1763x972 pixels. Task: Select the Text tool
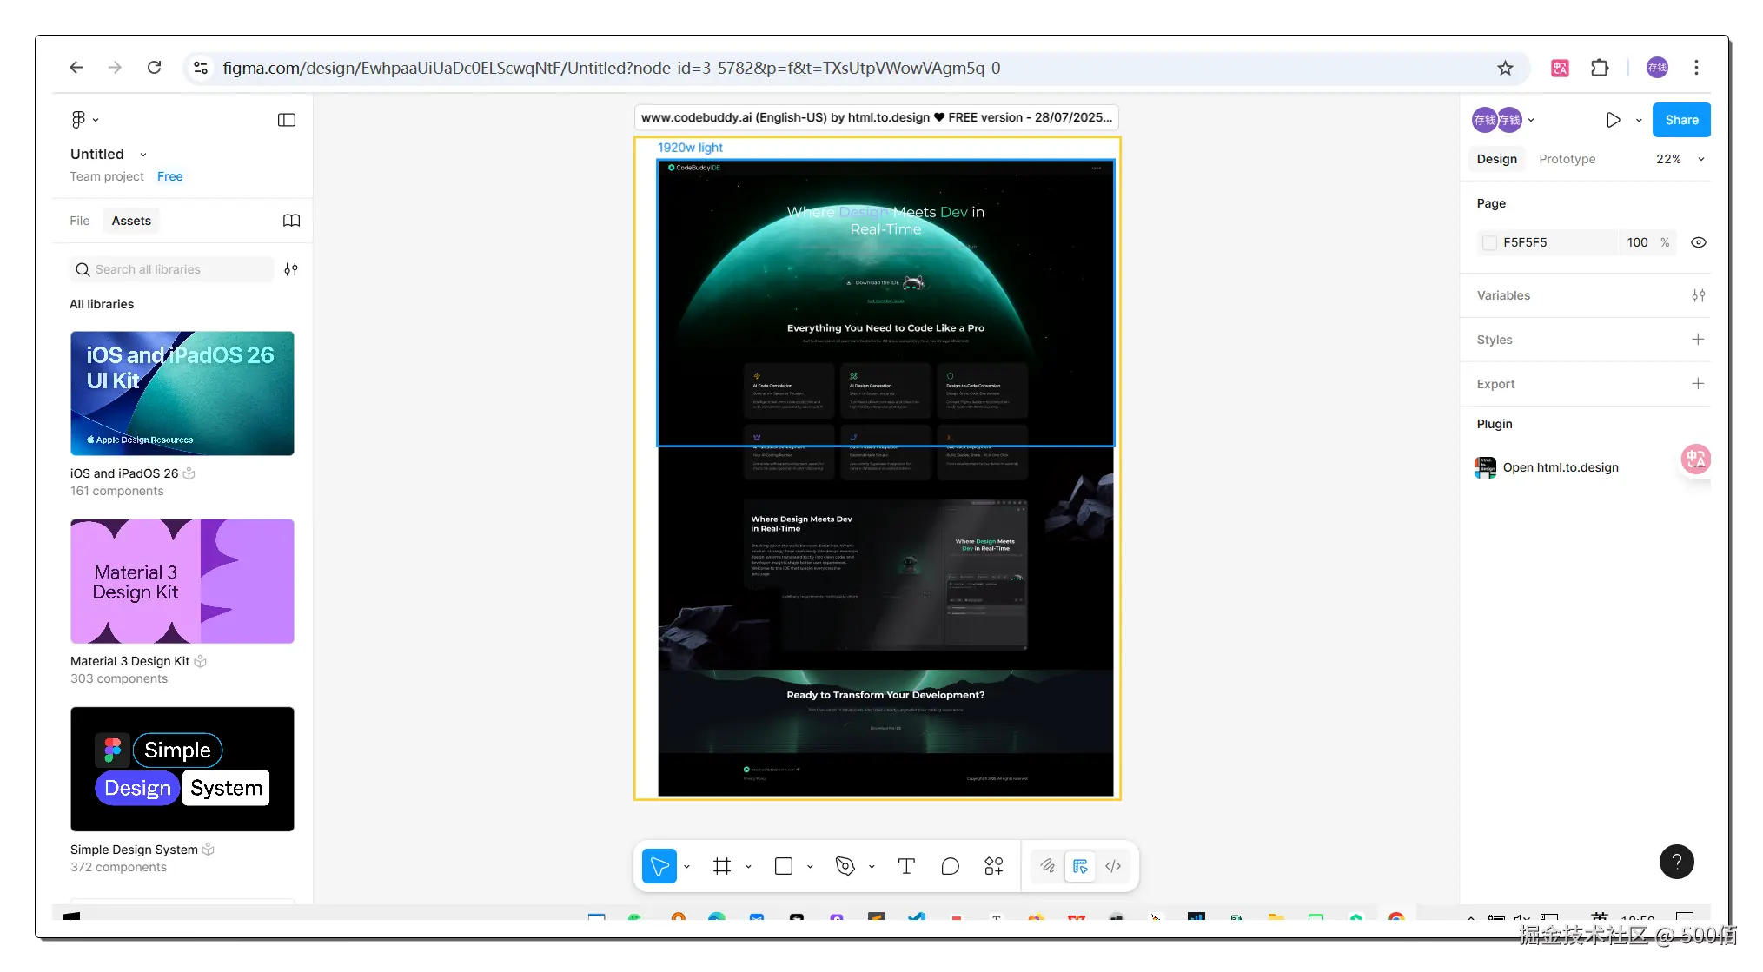[906, 866]
